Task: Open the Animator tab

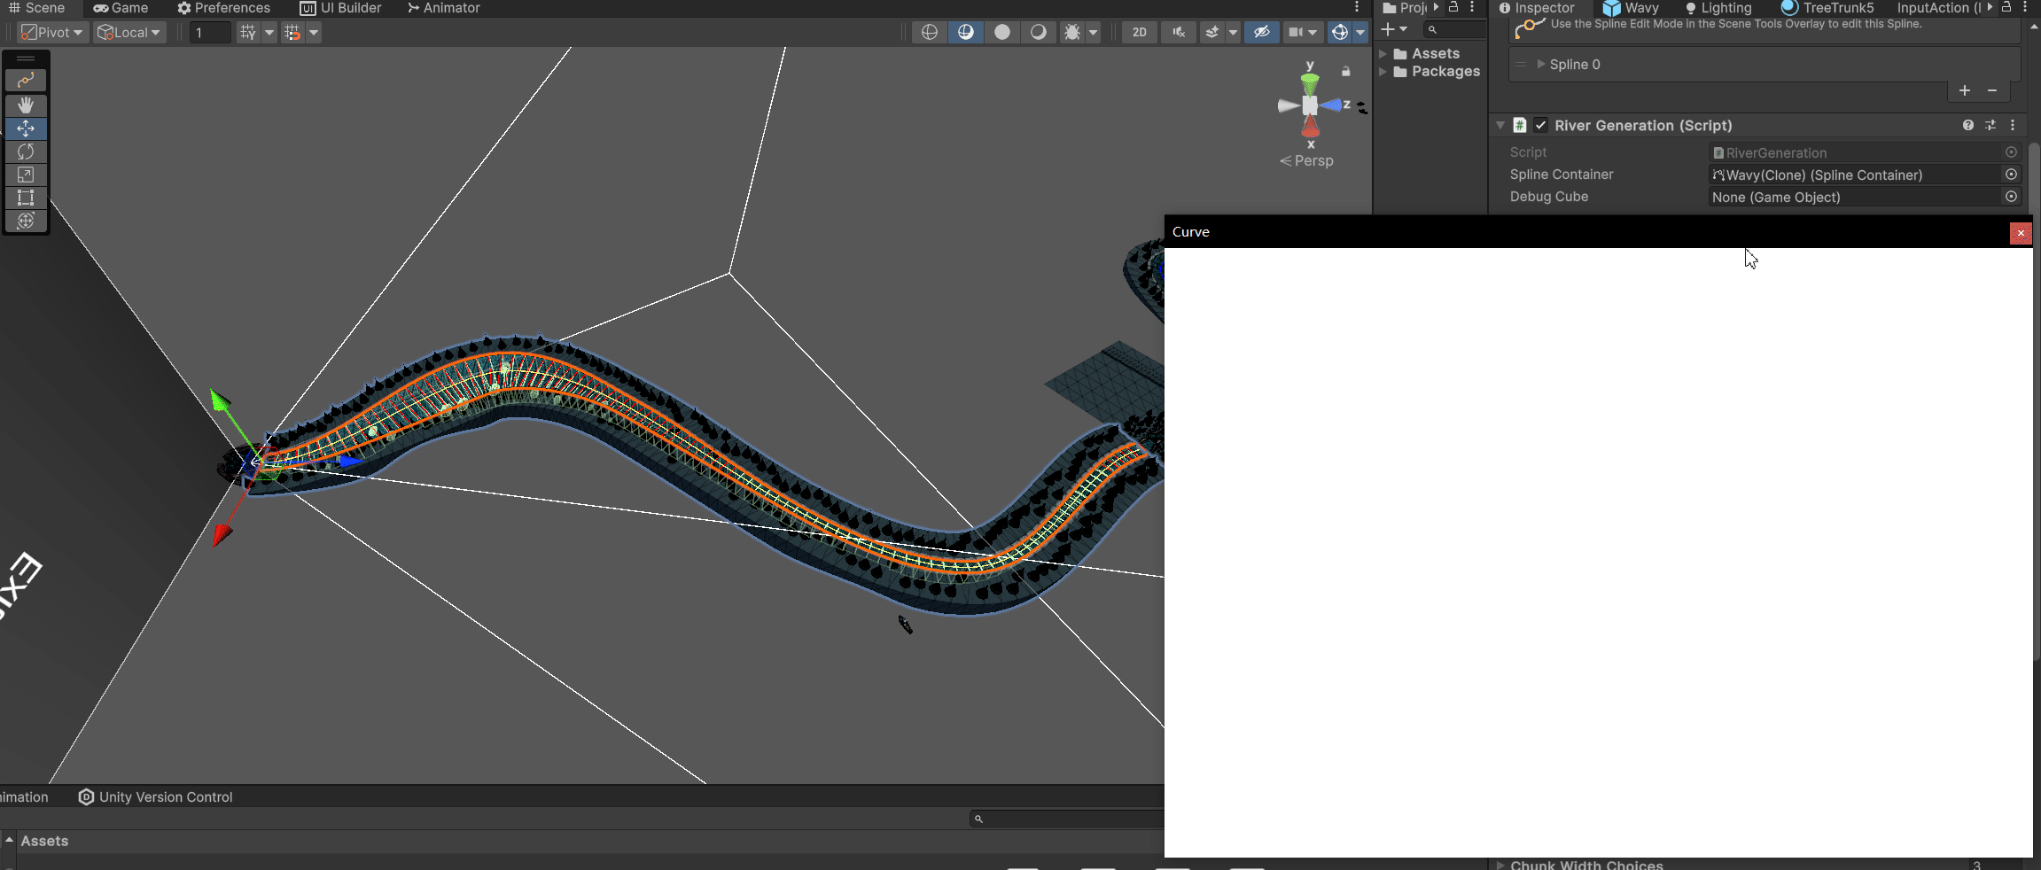Action: tap(443, 8)
